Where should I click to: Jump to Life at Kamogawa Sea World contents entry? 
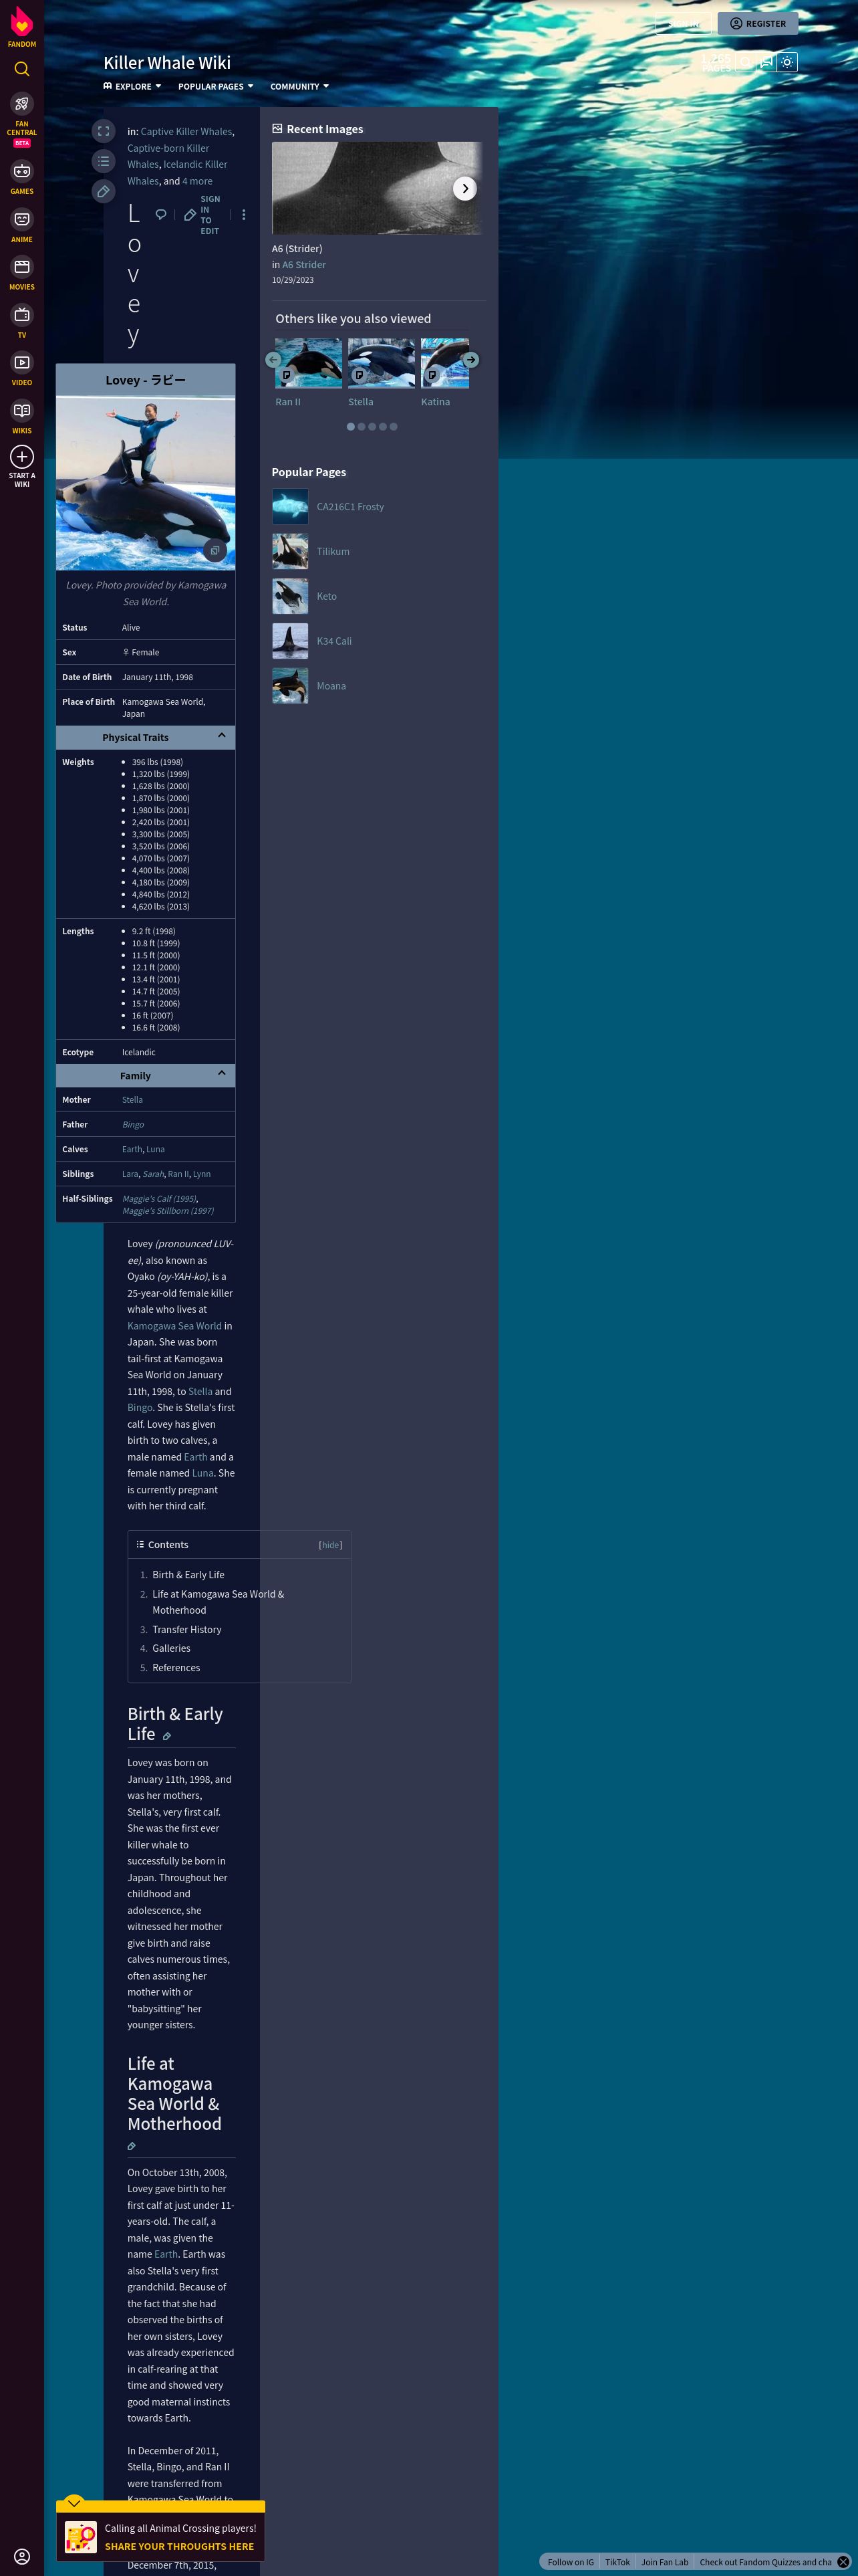tap(218, 1602)
